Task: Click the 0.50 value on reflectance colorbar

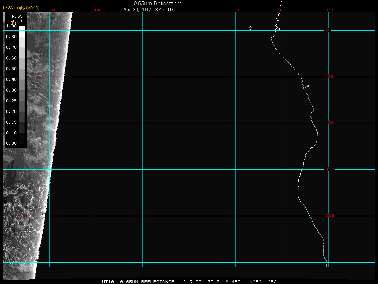Action: point(11,69)
